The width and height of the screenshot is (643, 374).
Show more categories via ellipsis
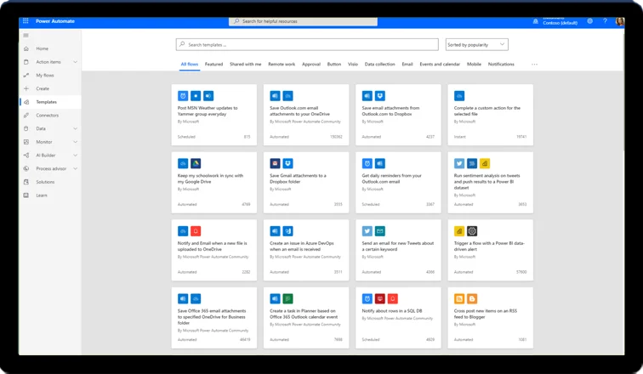click(x=534, y=64)
